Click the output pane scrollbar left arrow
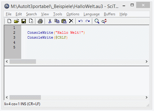 (x=7, y=97)
